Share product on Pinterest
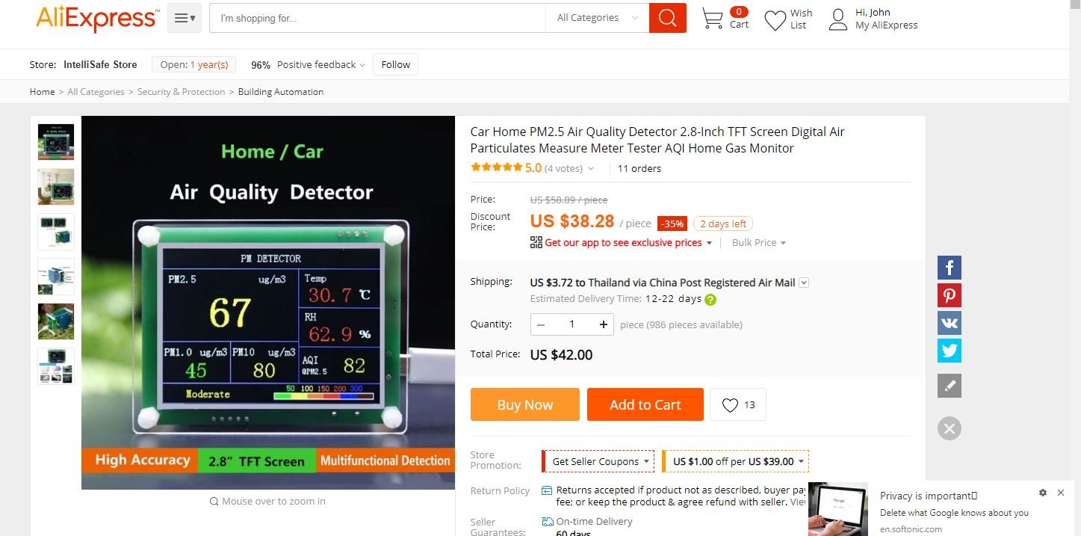The width and height of the screenshot is (1081, 536). tap(950, 295)
